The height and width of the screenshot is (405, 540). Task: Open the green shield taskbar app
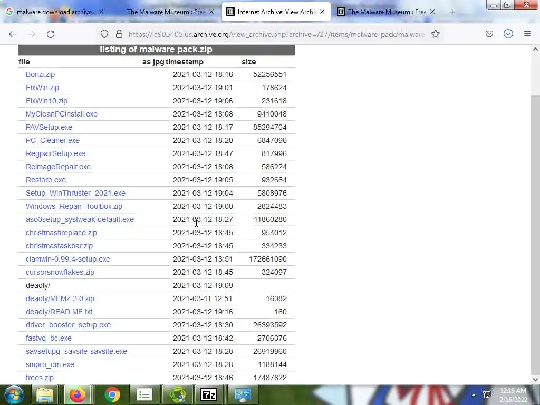(x=177, y=394)
